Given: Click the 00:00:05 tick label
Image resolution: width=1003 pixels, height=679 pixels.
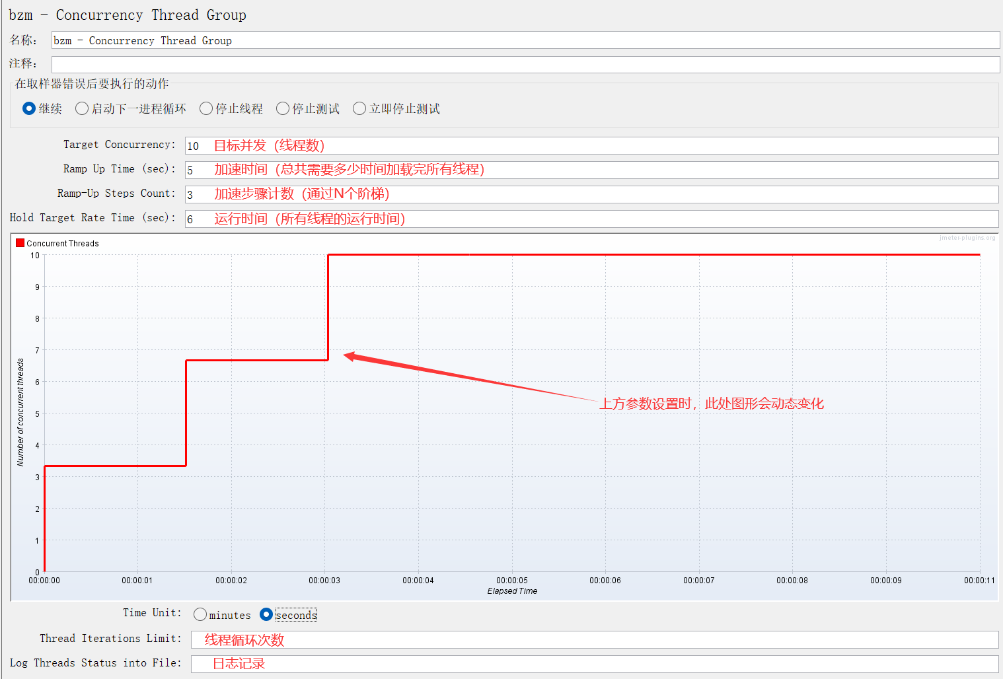Looking at the screenshot, I should click(512, 581).
